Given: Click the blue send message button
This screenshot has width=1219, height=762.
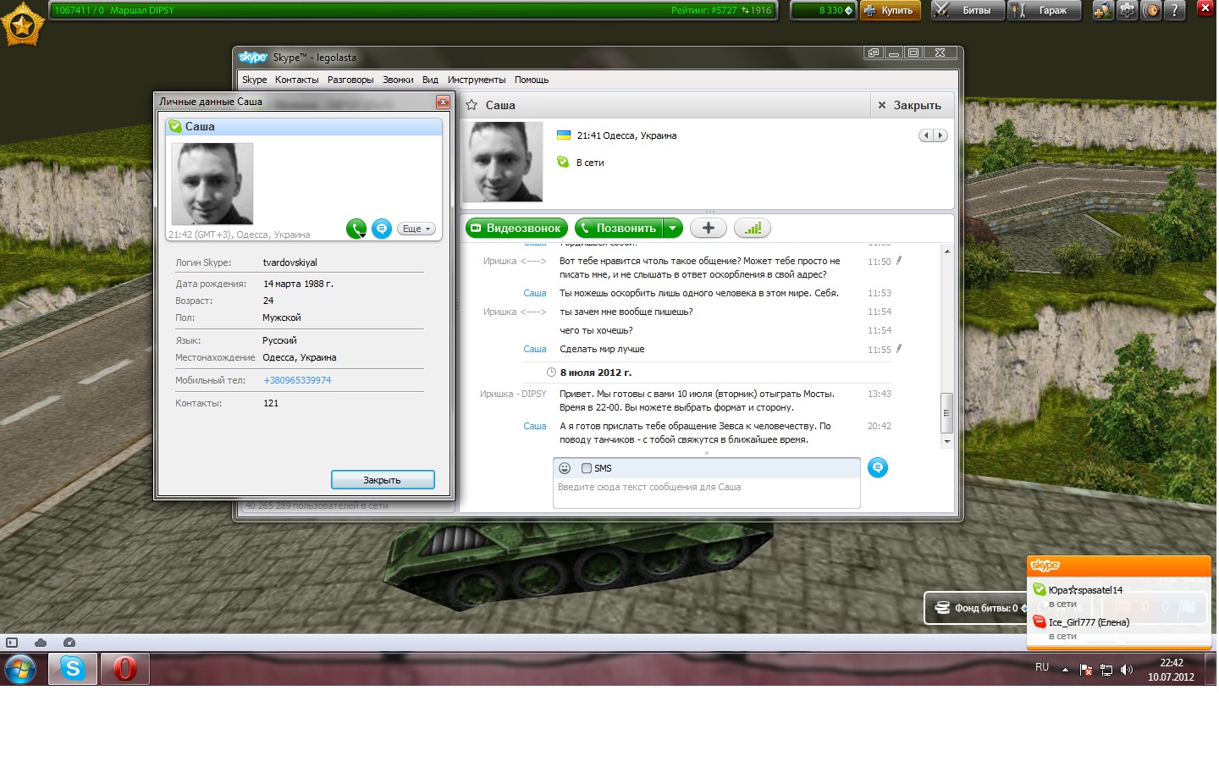Looking at the screenshot, I should (878, 467).
